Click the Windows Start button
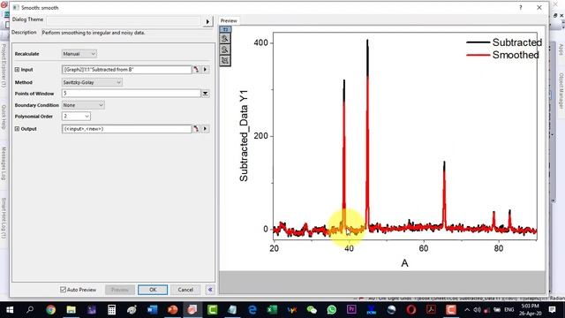 [10, 310]
